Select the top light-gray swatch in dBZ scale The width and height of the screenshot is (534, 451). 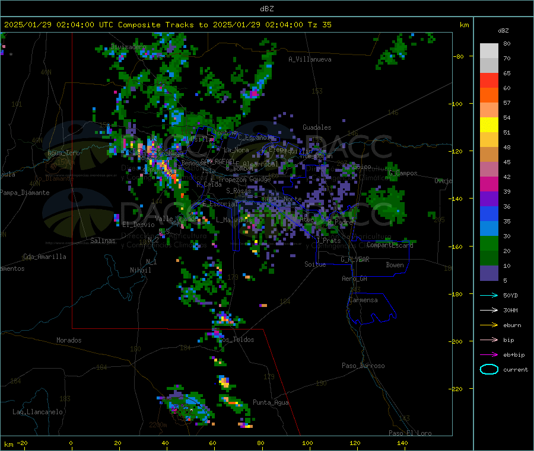click(x=489, y=51)
